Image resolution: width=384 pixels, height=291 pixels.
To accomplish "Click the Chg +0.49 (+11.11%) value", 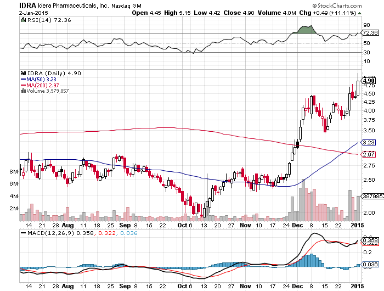I will (x=327, y=13).
